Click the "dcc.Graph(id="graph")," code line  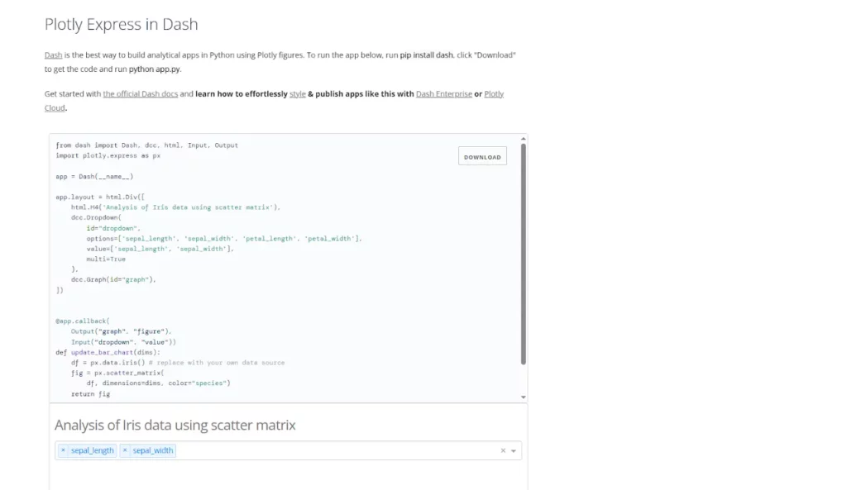pyautogui.click(x=113, y=279)
